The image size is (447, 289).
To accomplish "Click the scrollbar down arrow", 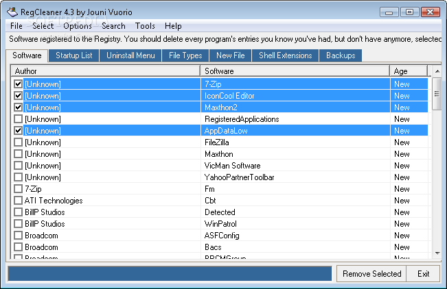I will click(x=437, y=253).
